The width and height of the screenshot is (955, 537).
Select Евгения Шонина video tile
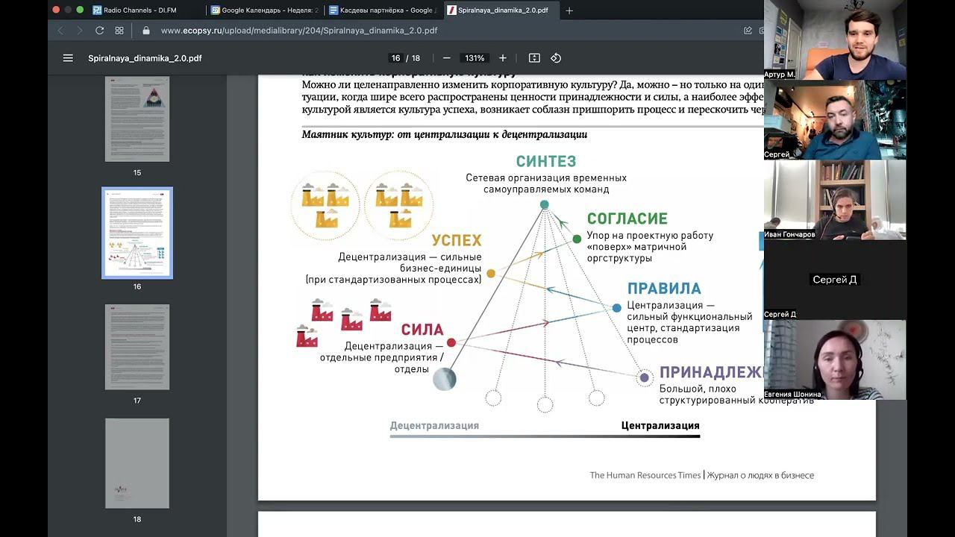(835, 359)
